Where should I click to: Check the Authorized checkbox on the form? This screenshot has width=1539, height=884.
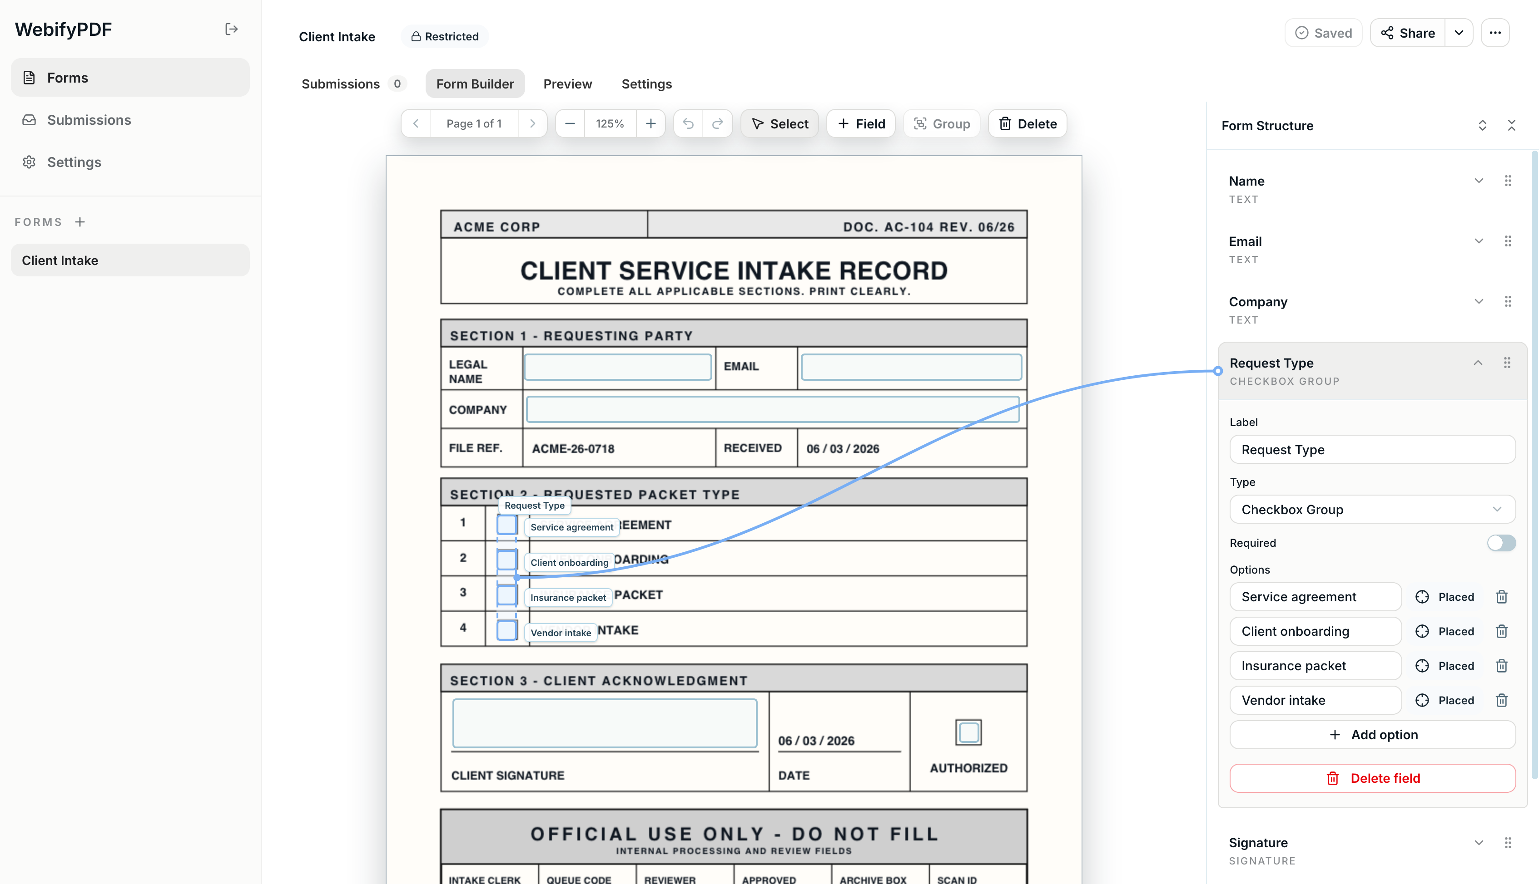pyautogui.click(x=968, y=733)
